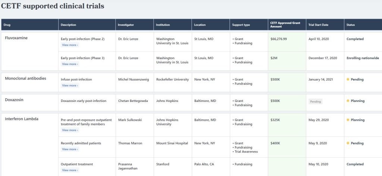Click yellow status dot for Monoclonal antibodies
The width and height of the screenshot is (382, 176).
point(348,80)
